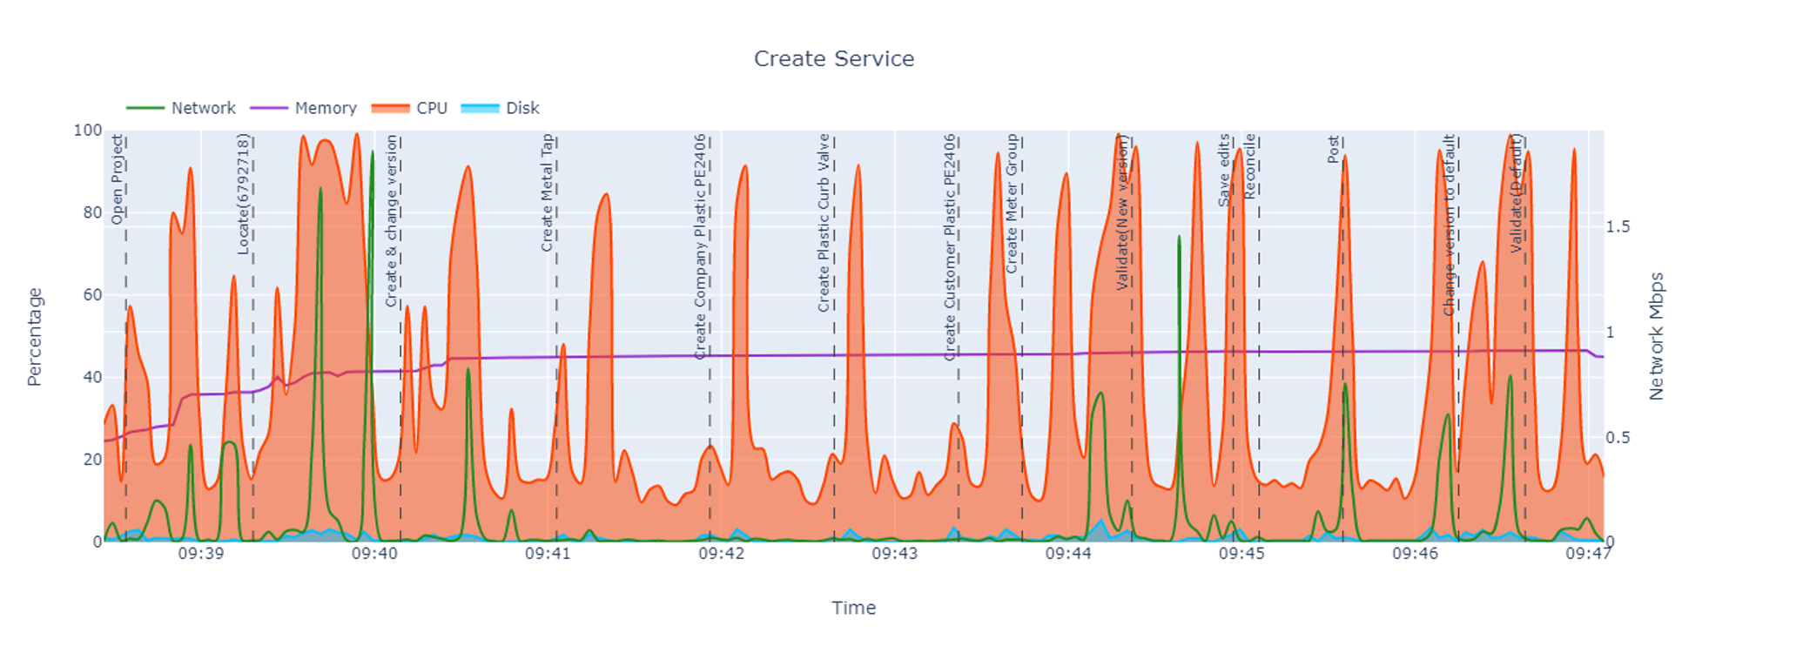Toggle the Memory trace in the legend
The width and height of the screenshot is (1803, 646).
(x=304, y=108)
